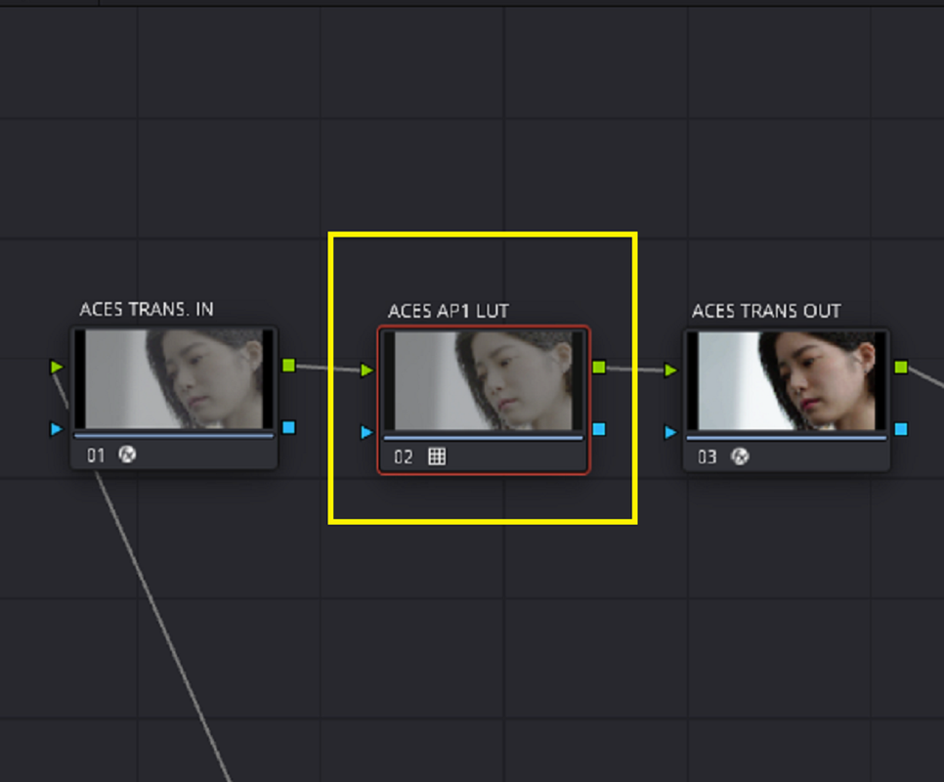Select the ACES AP1 LUT node thumbnail
Screen dimensions: 944x782
[x=484, y=381]
